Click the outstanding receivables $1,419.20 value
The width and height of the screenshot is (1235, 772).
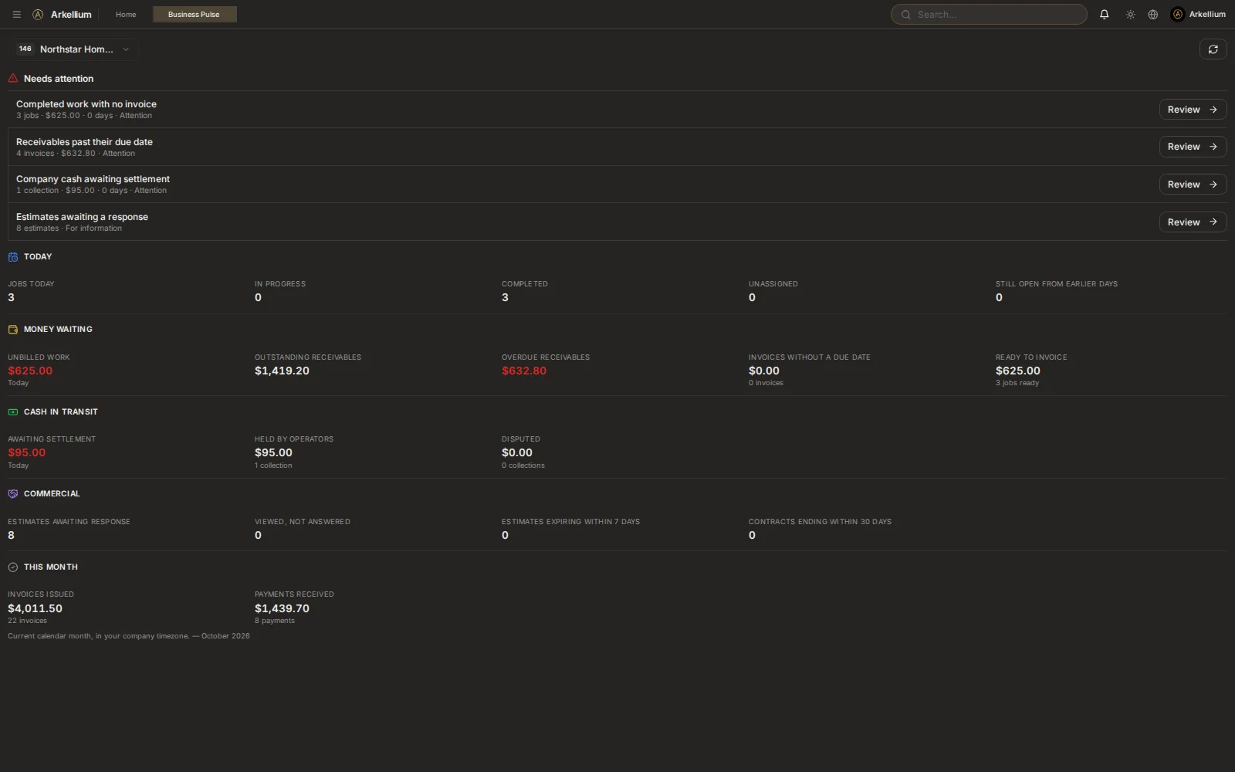point(282,371)
